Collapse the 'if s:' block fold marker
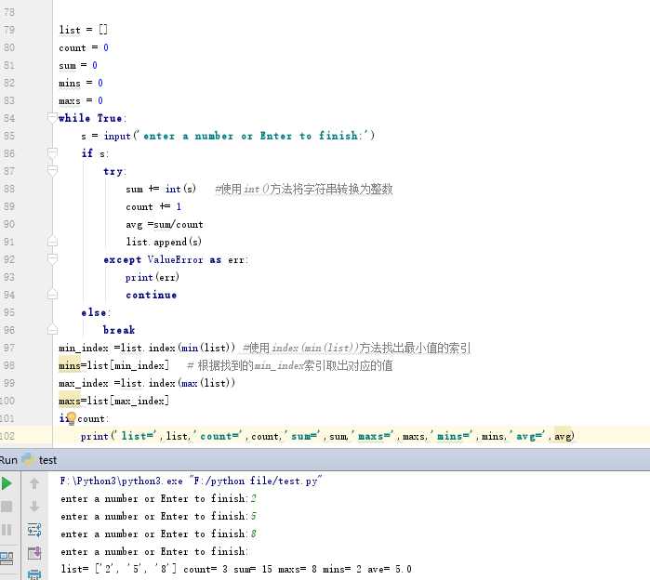 tap(52, 153)
